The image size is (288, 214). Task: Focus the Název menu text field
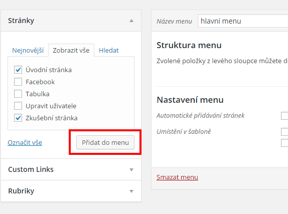coord(243,21)
